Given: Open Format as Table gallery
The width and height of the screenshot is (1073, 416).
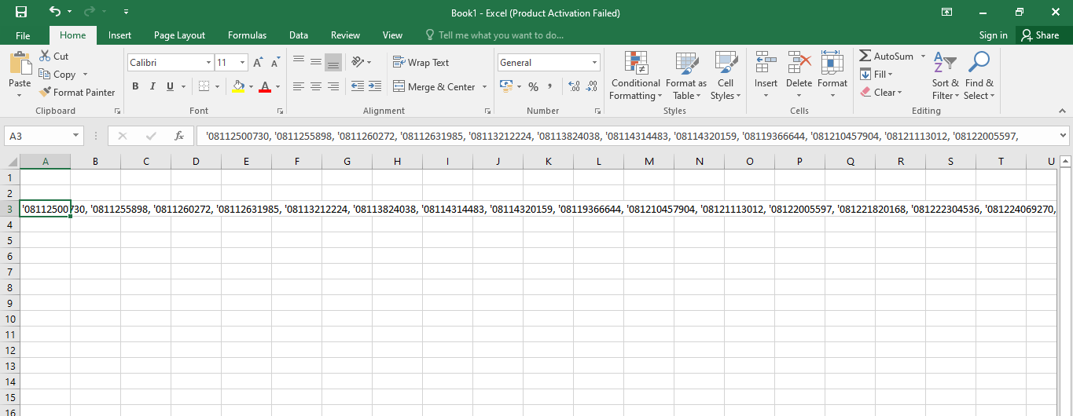Looking at the screenshot, I should pos(686,76).
